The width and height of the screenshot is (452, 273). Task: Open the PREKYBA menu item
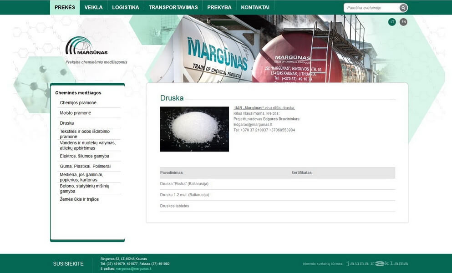(x=219, y=7)
